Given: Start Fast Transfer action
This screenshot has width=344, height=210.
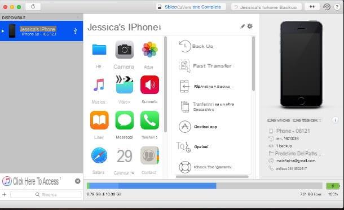Looking at the screenshot, I should (x=205, y=66).
